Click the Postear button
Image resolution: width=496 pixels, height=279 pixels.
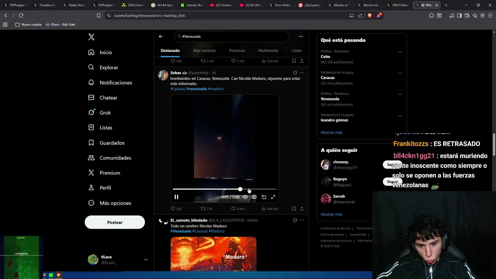pyautogui.click(x=115, y=222)
